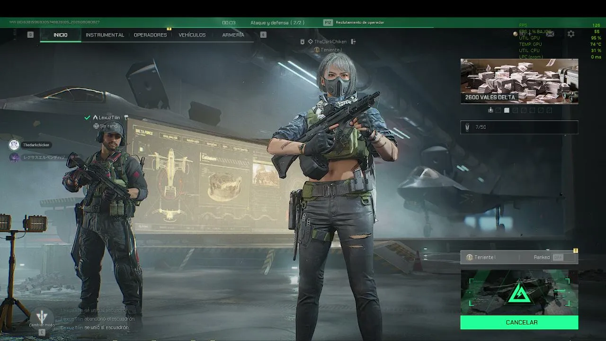Open the Operadores tab
This screenshot has height=341, width=606.
(x=150, y=35)
